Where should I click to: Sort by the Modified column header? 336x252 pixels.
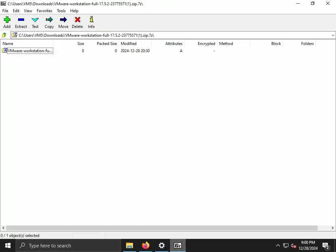click(135, 44)
